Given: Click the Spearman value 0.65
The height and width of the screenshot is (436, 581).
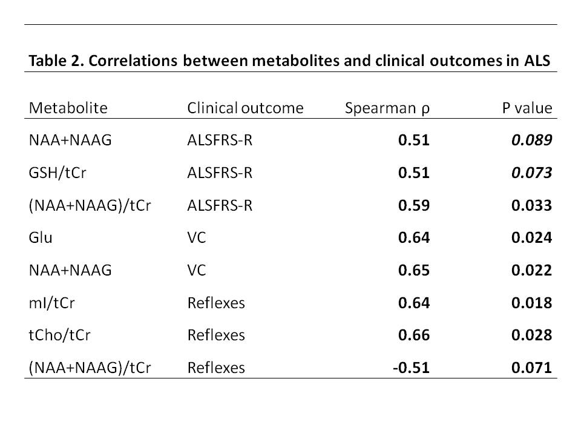Looking at the screenshot, I should tap(413, 270).
